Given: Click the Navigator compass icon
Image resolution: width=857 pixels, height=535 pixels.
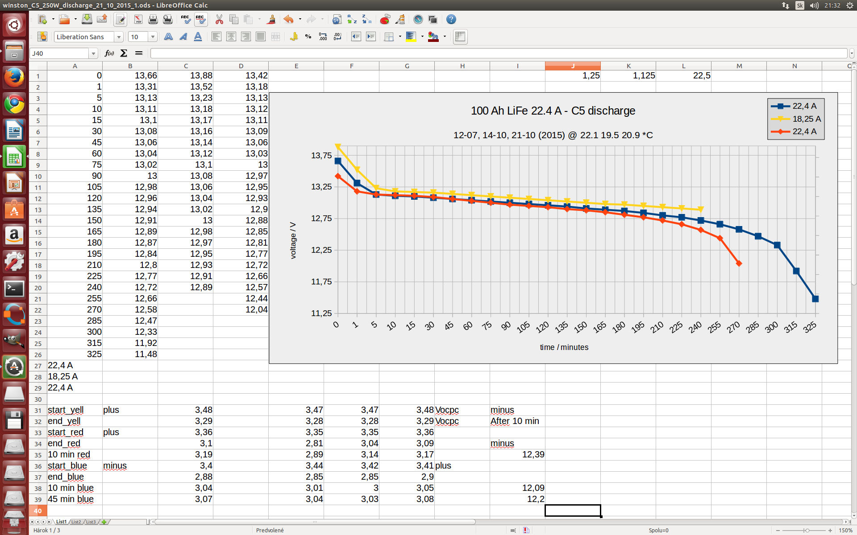Looking at the screenshot, I should (418, 19).
